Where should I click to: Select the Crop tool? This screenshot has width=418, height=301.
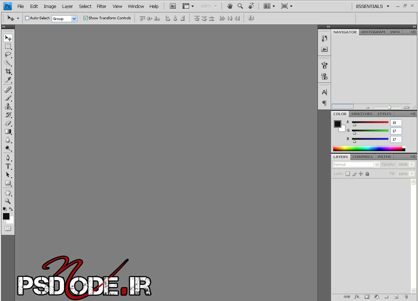point(8,71)
